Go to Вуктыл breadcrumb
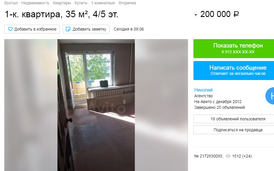This screenshot has width=274, height=171. pyautogui.click(x=11, y=3)
